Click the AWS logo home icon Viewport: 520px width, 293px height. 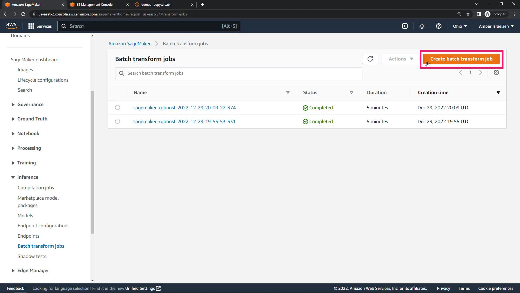click(x=11, y=26)
